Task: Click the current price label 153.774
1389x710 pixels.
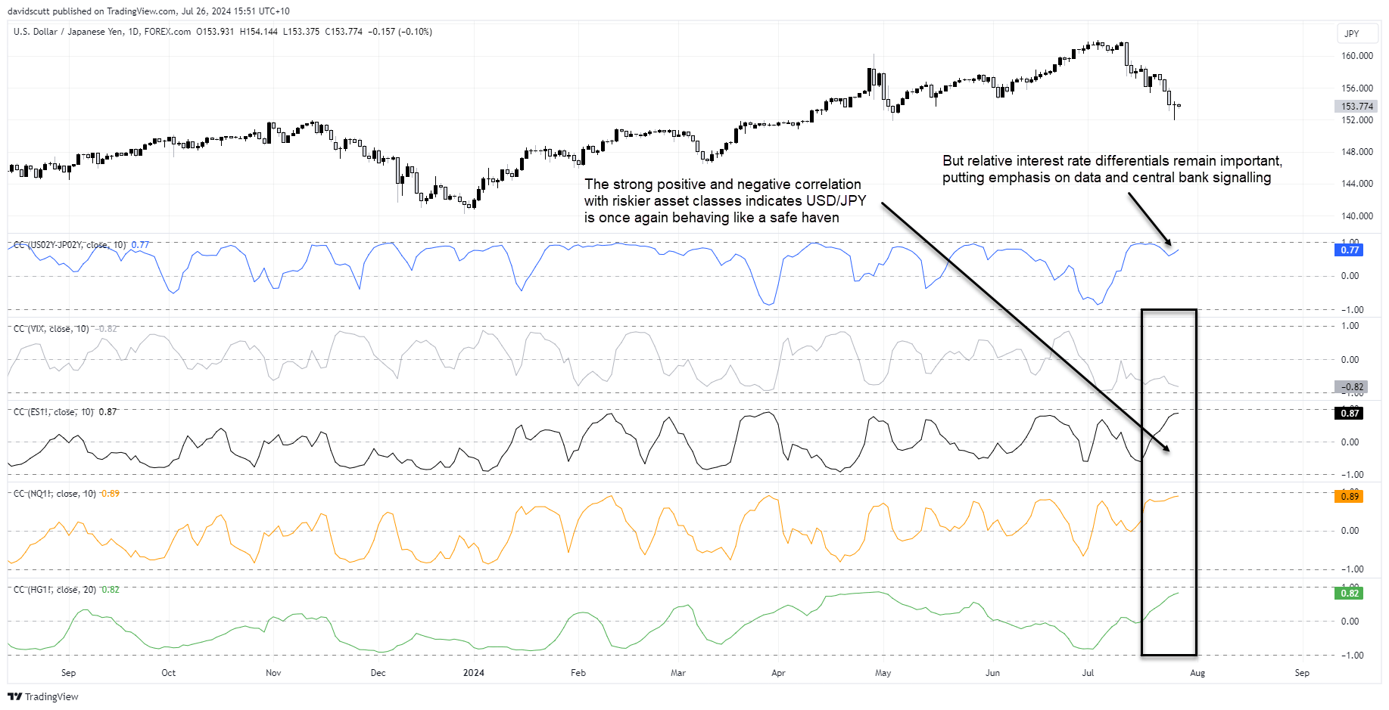Action: click(1356, 107)
